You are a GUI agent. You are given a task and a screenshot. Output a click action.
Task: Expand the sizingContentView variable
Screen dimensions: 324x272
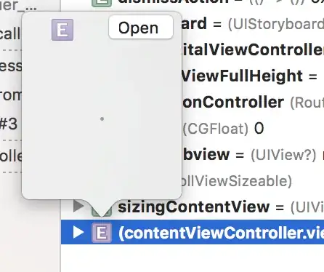point(78,207)
